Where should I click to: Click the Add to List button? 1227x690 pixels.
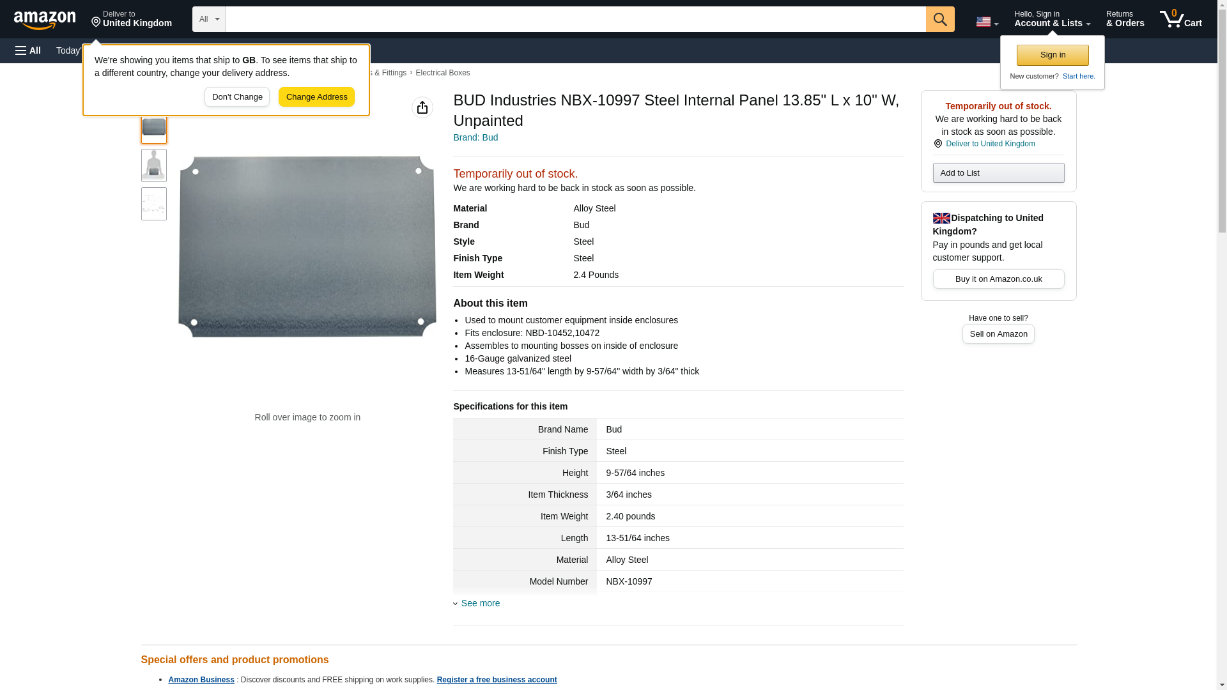tap(998, 173)
